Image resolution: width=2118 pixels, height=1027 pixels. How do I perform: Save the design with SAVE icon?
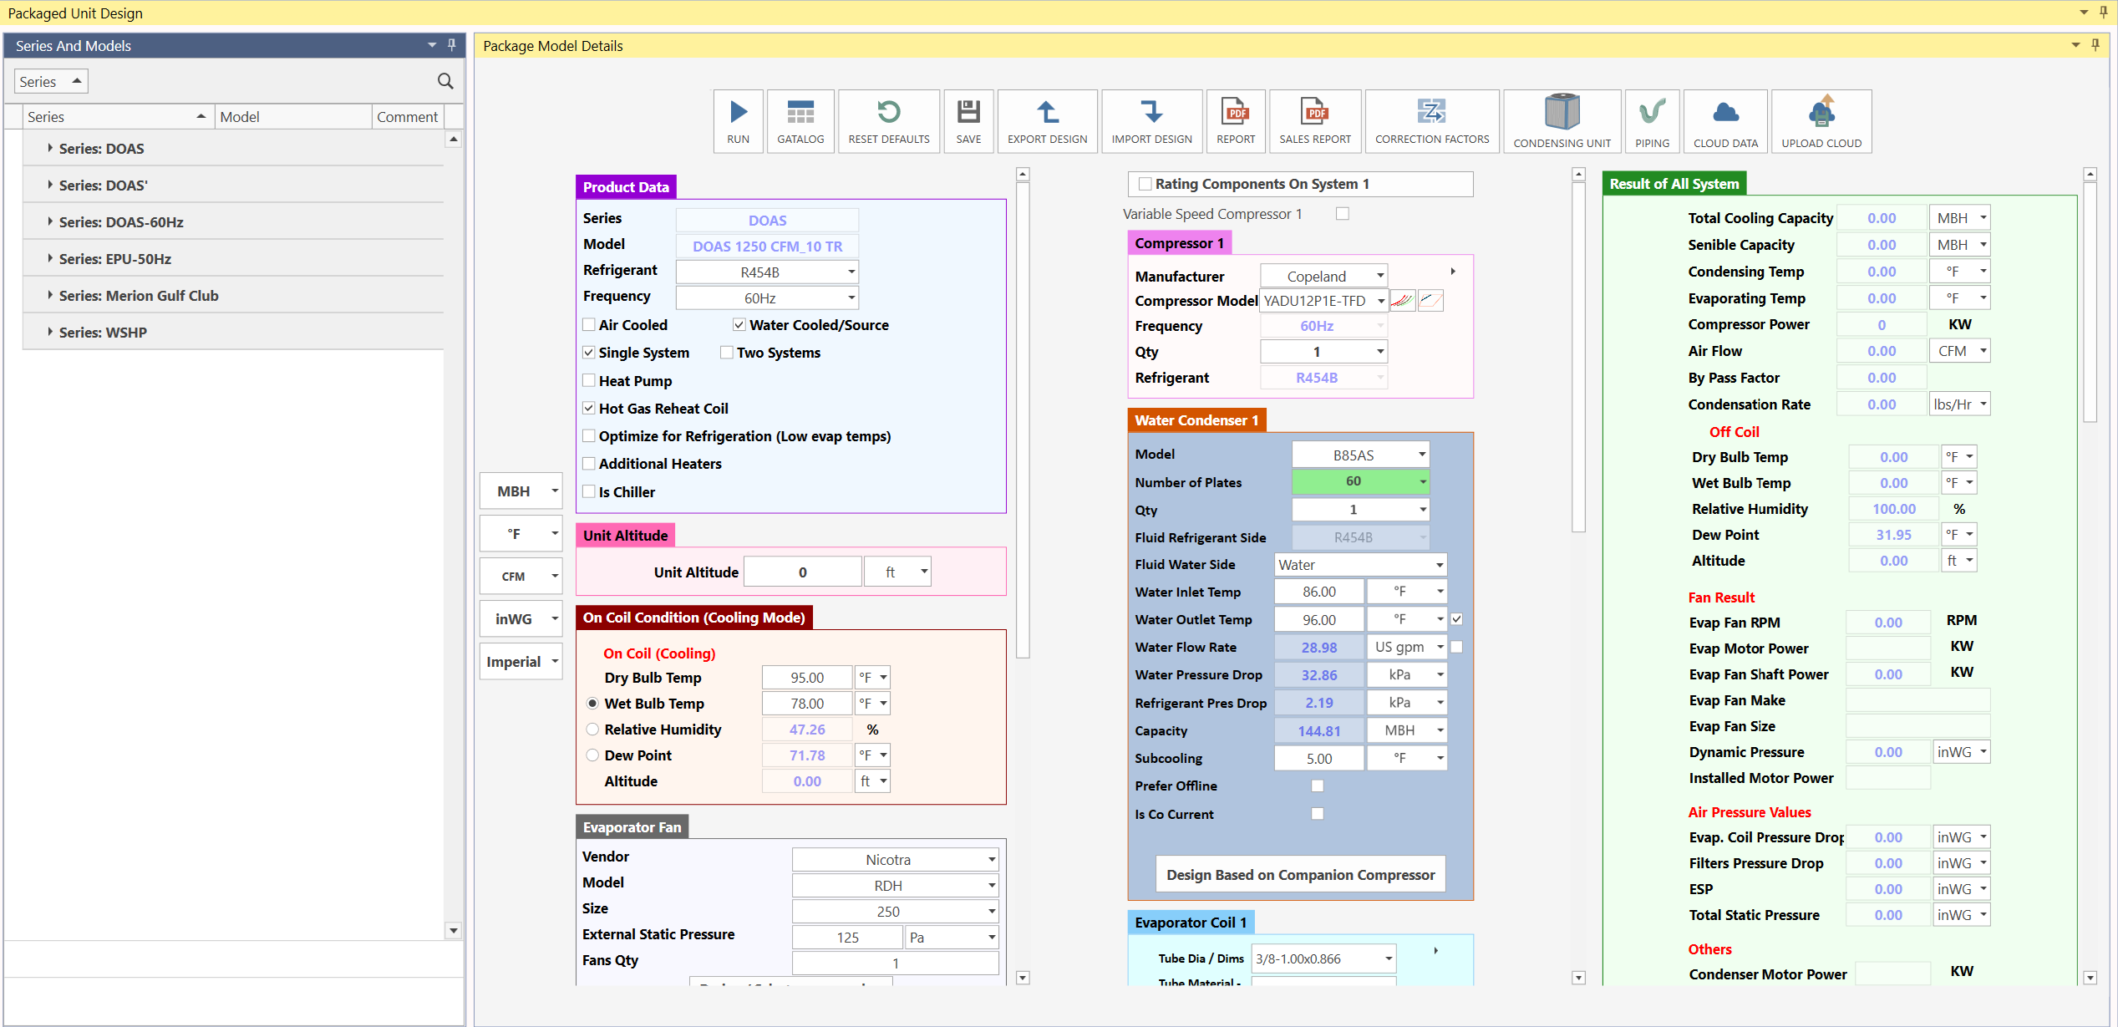point(968,121)
